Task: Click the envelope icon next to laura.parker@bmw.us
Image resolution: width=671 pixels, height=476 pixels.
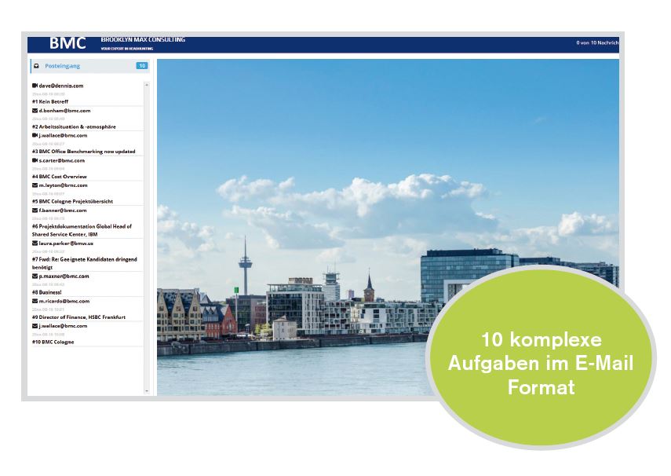Action: point(35,243)
